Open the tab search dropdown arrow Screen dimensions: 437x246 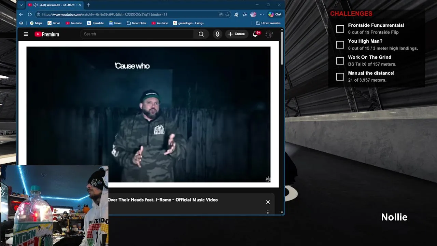pos(21,5)
